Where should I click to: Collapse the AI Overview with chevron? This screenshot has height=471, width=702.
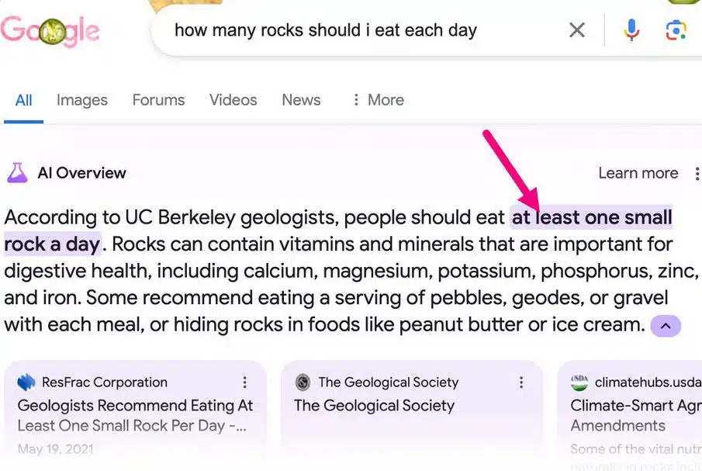pyautogui.click(x=666, y=325)
